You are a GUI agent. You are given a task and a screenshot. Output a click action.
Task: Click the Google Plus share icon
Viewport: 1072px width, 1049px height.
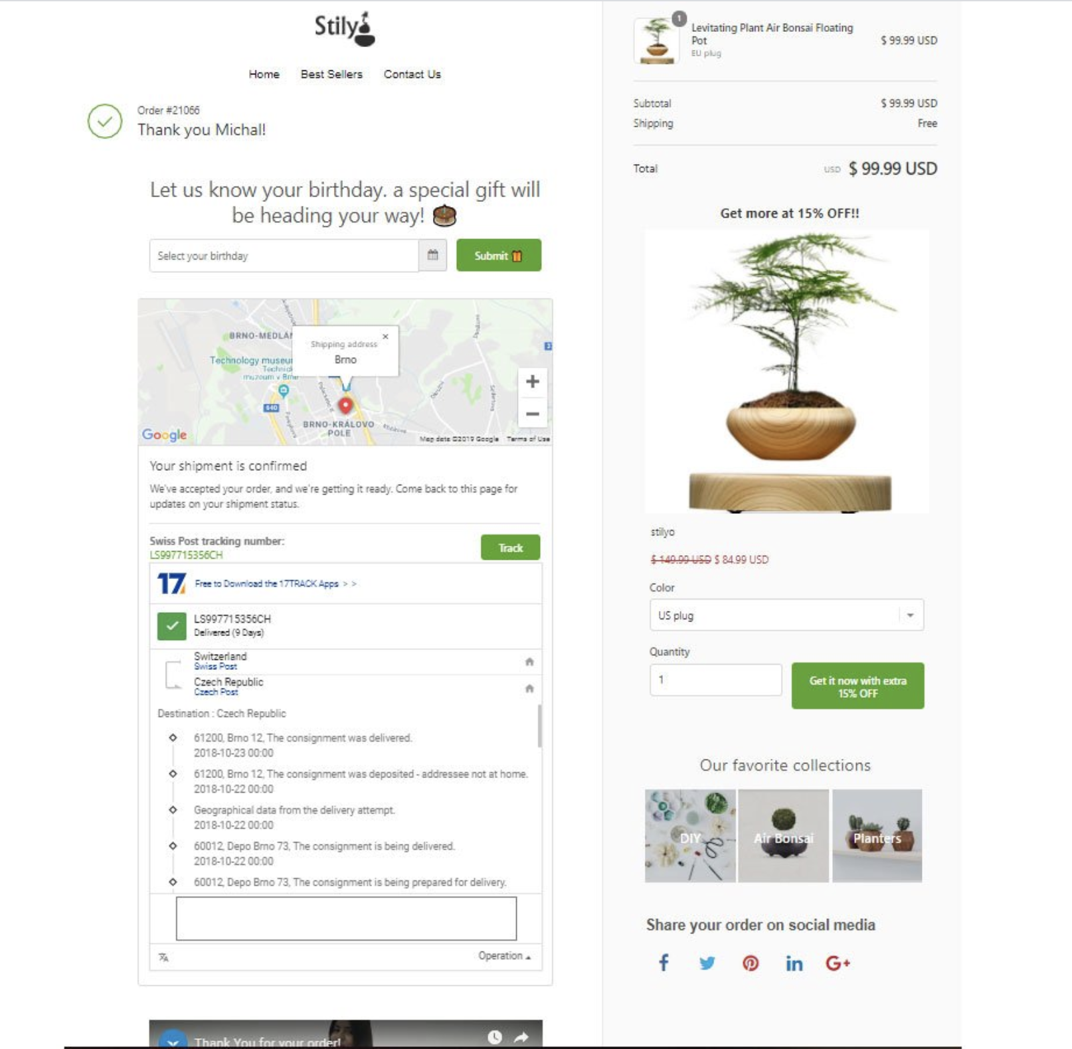point(838,963)
